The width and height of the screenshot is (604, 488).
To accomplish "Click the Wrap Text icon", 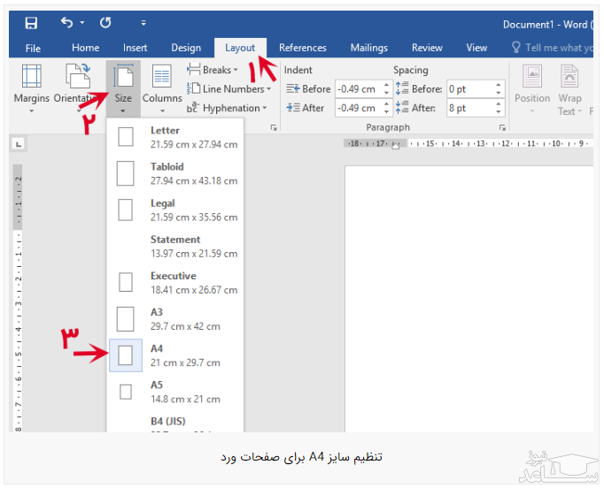I will tap(569, 88).
